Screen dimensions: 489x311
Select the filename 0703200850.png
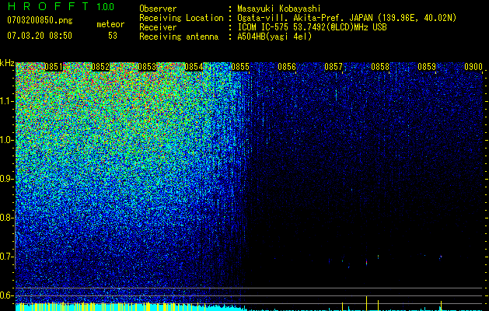40,21
